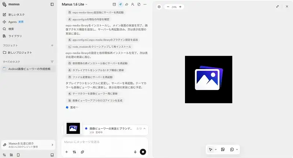The width and height of the screenshot is (293, 158).
Task: Open Manus 1.6 Lite model dropdown
Action: (x=75, y=4)
